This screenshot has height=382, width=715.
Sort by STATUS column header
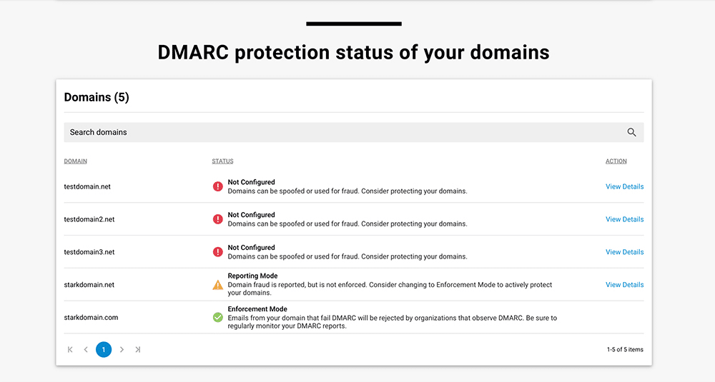[x=222, y=161]
